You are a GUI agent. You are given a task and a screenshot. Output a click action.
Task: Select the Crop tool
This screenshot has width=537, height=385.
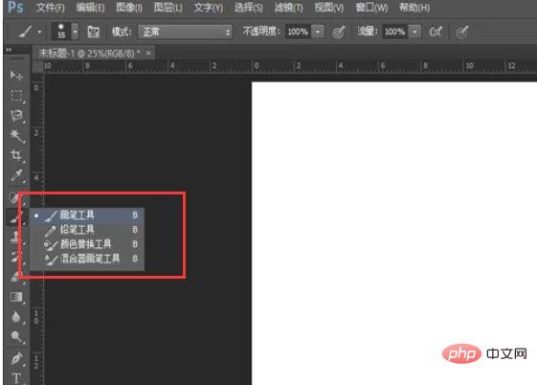point(16,155)
